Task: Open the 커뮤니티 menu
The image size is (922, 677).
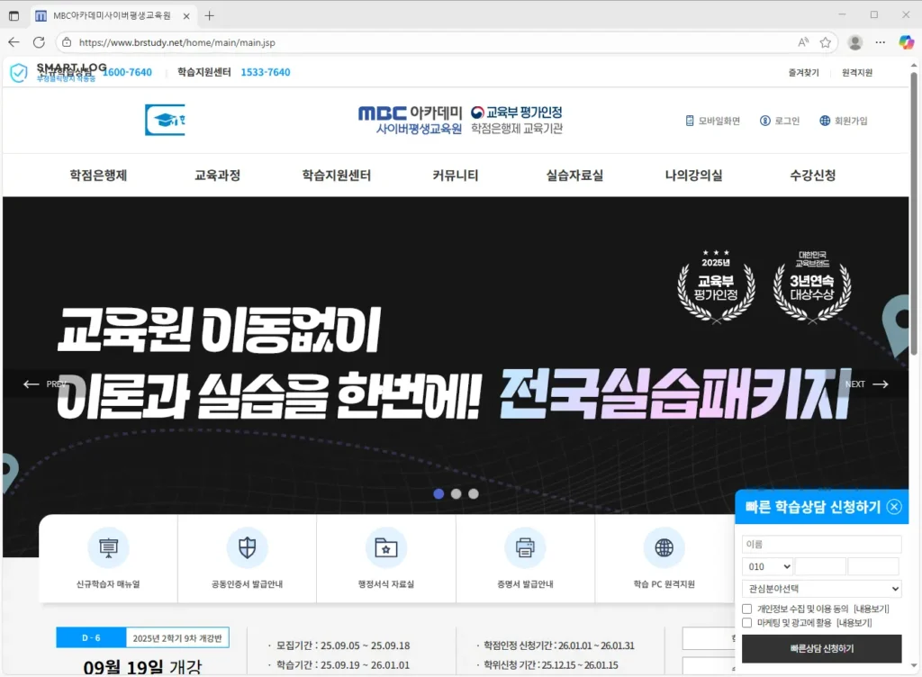Action: point(456,176)
